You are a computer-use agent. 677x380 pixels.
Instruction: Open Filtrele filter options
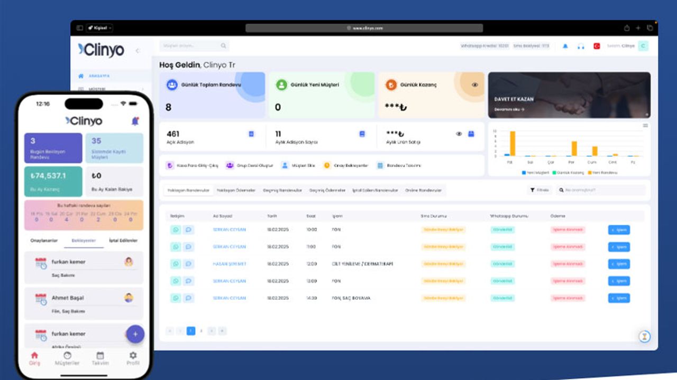540,190
